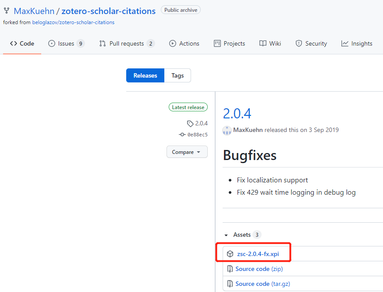Open the Security tab

[x=311, y=43]
